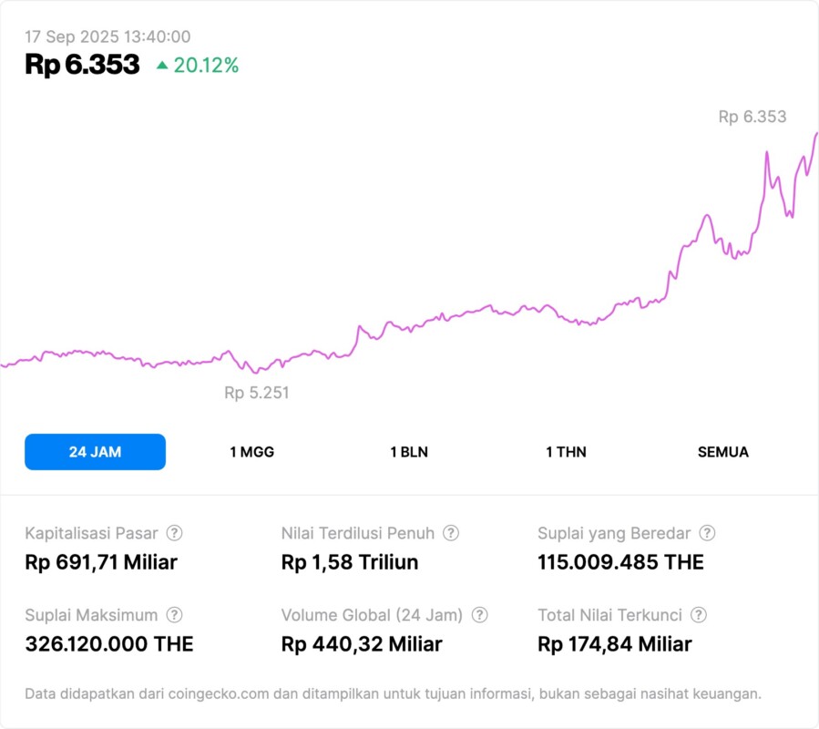Click help icon beside Volume Global (24 Jam)

(x=479, y=615)
